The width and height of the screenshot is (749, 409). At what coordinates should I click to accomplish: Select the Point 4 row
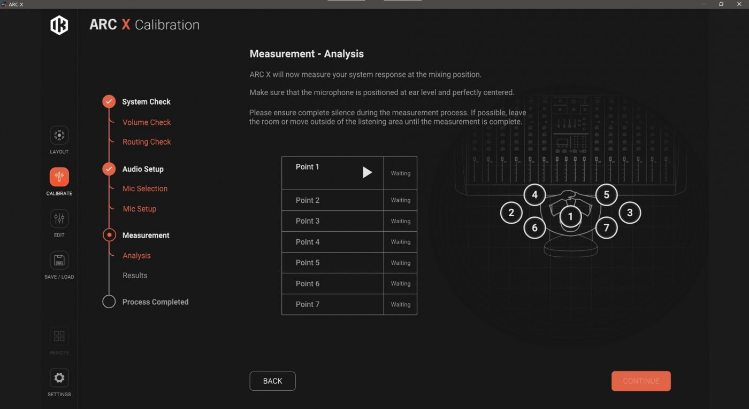pos(332,242)
